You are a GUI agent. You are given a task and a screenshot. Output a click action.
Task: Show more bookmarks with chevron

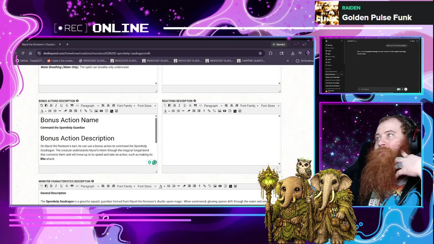[x=288, y=61]
